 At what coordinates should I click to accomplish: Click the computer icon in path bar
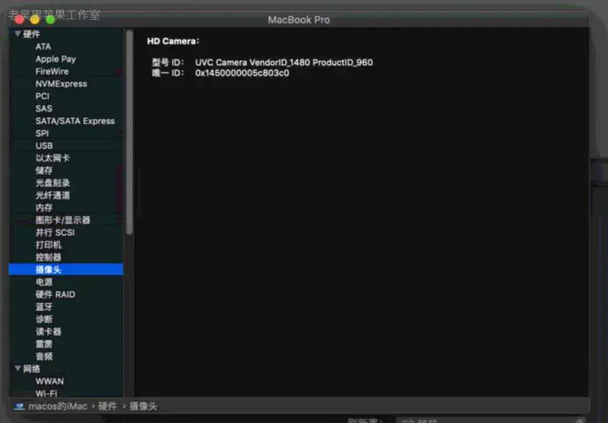tap(20, 406)
